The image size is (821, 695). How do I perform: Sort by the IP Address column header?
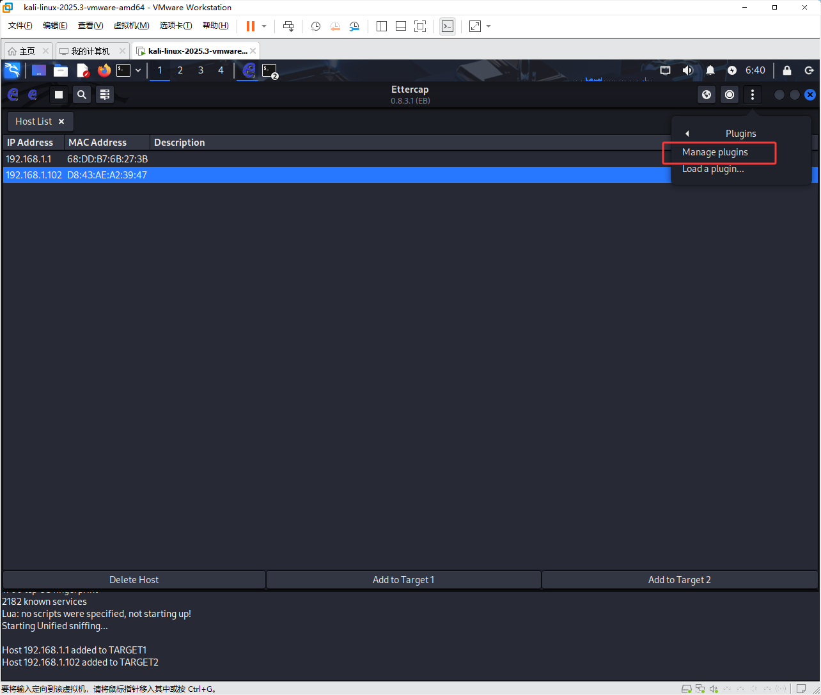click(33, 143)
